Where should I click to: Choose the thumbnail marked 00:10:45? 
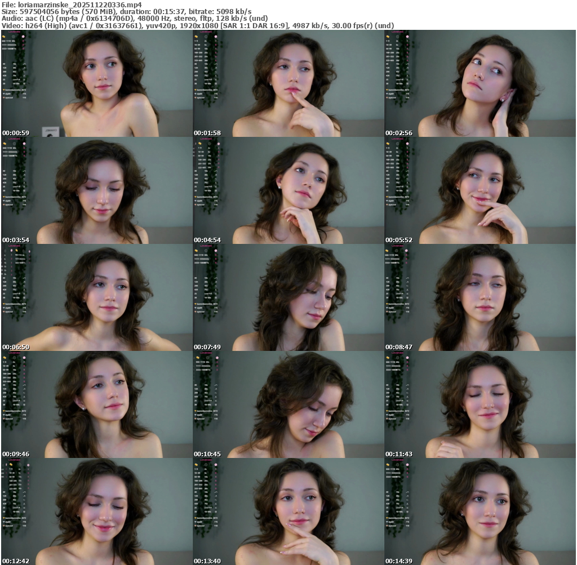(288, 404)
